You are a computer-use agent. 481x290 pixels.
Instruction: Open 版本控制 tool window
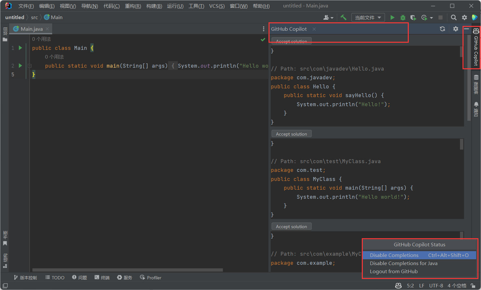click(25, 278)
